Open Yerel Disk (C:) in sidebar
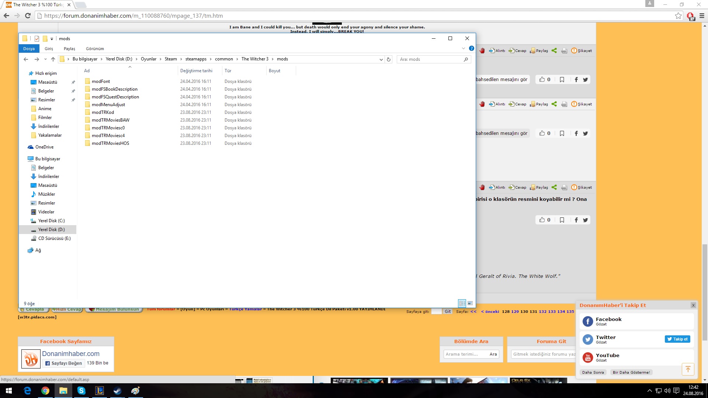The height and width of the screenshot is (398, 708). click(x=51, y=221)
